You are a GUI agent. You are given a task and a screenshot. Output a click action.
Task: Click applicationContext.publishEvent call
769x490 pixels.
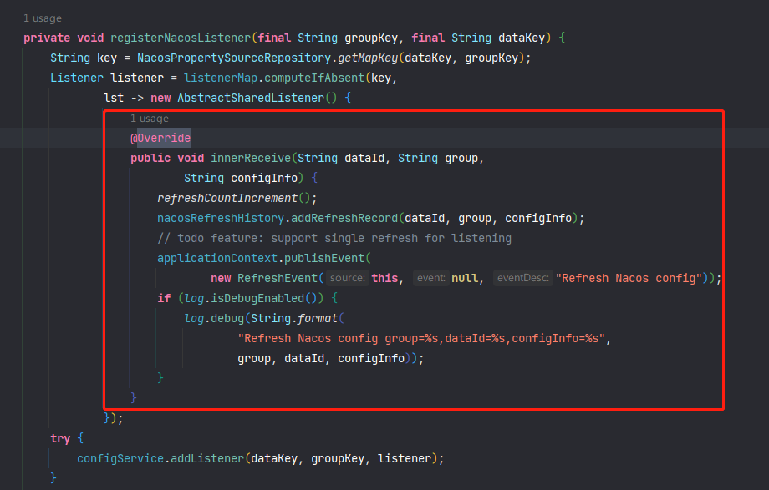pos(261,259)
